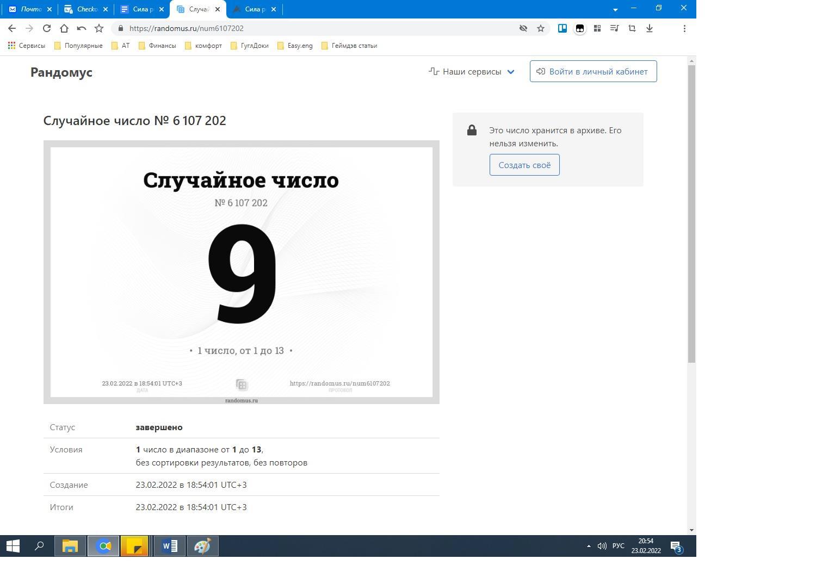
Task: Toggle the crossed-eye tracking protection icon
Action: (x=523, y=28)
